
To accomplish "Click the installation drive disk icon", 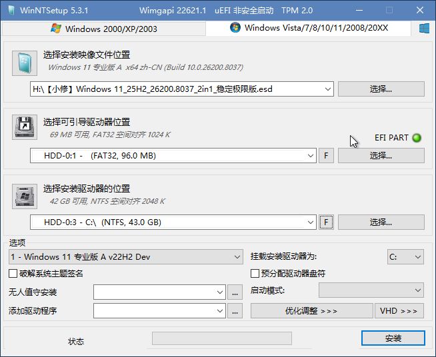I will click(25, 196).
